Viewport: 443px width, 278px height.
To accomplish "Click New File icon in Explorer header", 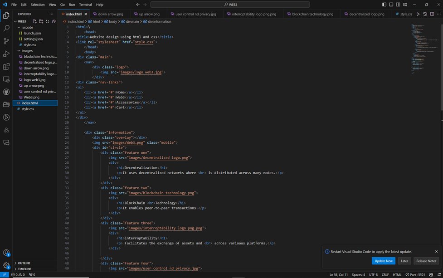I will [x=34, y=21].
